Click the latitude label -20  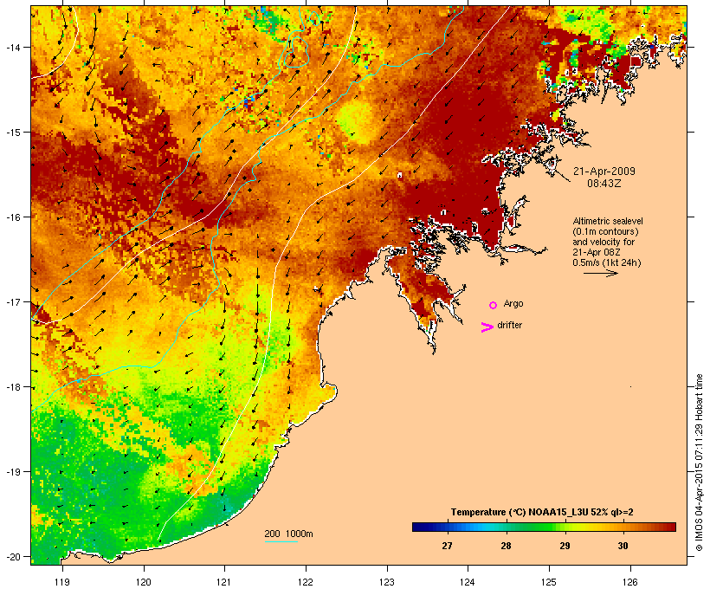pyautogui.click(x=13, y=556)
